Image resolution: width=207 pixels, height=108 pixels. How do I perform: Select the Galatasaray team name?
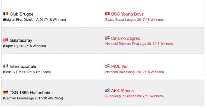21,40
